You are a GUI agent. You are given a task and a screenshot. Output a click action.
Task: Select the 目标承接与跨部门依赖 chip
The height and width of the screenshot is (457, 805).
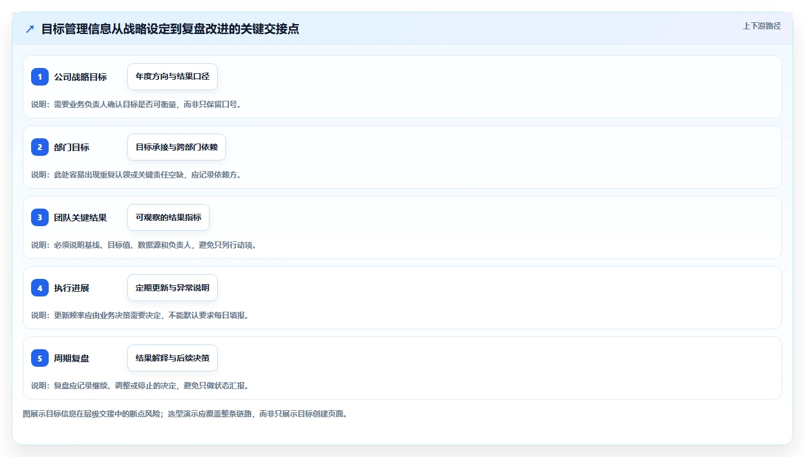tap(177, 147)
